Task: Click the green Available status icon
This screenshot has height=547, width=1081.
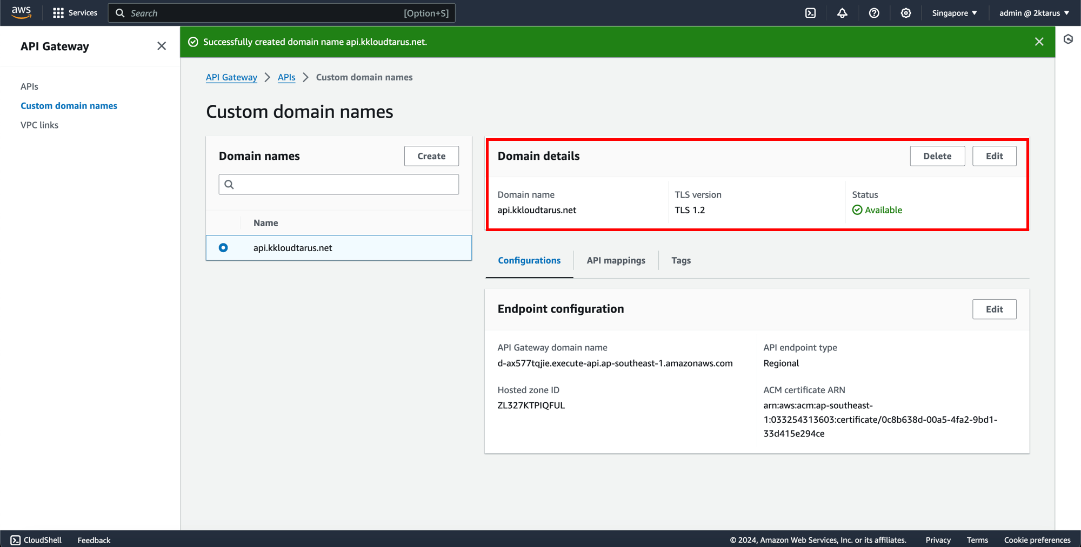Action: [857, 210]
